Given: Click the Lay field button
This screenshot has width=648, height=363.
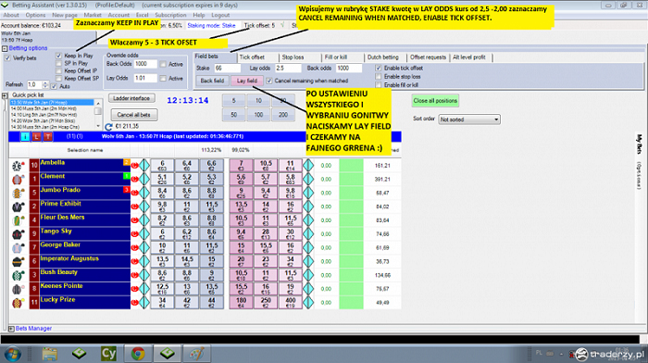Looking at the screenshot, I should coord(247,81).
